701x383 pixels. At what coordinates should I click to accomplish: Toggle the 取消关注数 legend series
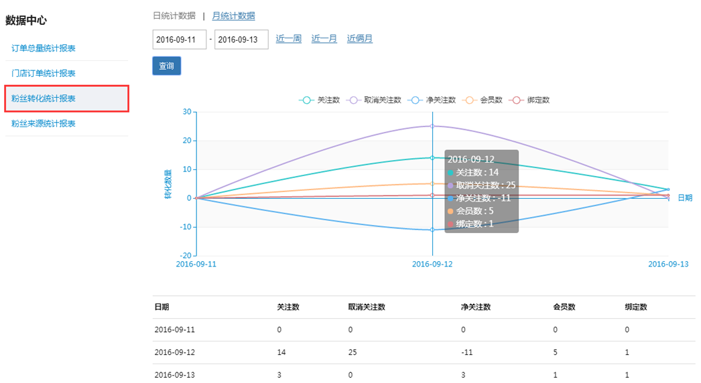pyautogui.click(x=374, y=100)
